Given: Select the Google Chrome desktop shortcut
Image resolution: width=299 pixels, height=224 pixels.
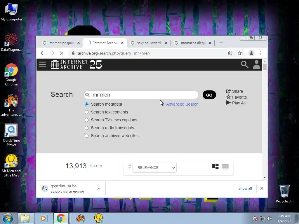Looking at the screenshot, I should tap(11, 75).
